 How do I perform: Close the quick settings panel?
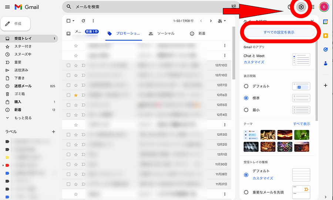click(x=312, y=21)
